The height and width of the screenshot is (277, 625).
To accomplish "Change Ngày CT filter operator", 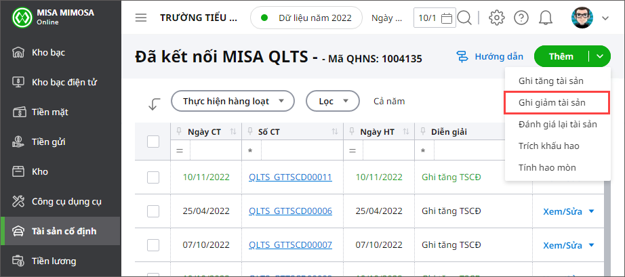I will coord(180,151).
